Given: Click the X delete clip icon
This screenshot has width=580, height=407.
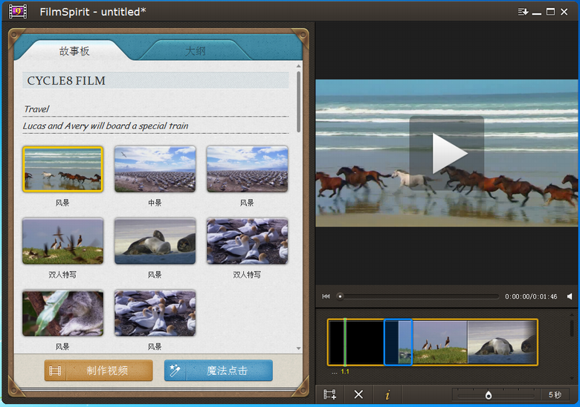Looking at the screenshot, I should coord(358,394).
